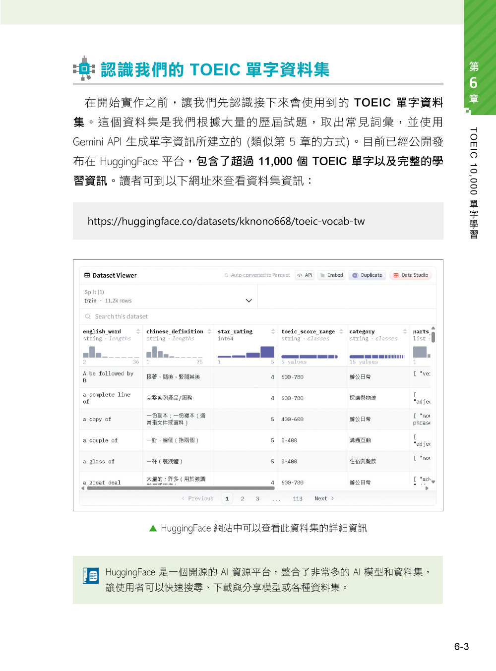Screen dimensions: 496x671
Task: Sort by the toeic_score_range column arrows
Action: [x=341, y=331]
